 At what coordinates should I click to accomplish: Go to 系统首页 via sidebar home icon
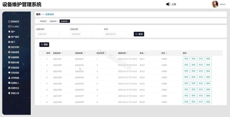(x=9, y=21)
